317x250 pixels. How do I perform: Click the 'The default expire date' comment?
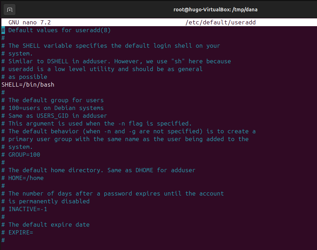click(49, 225)
